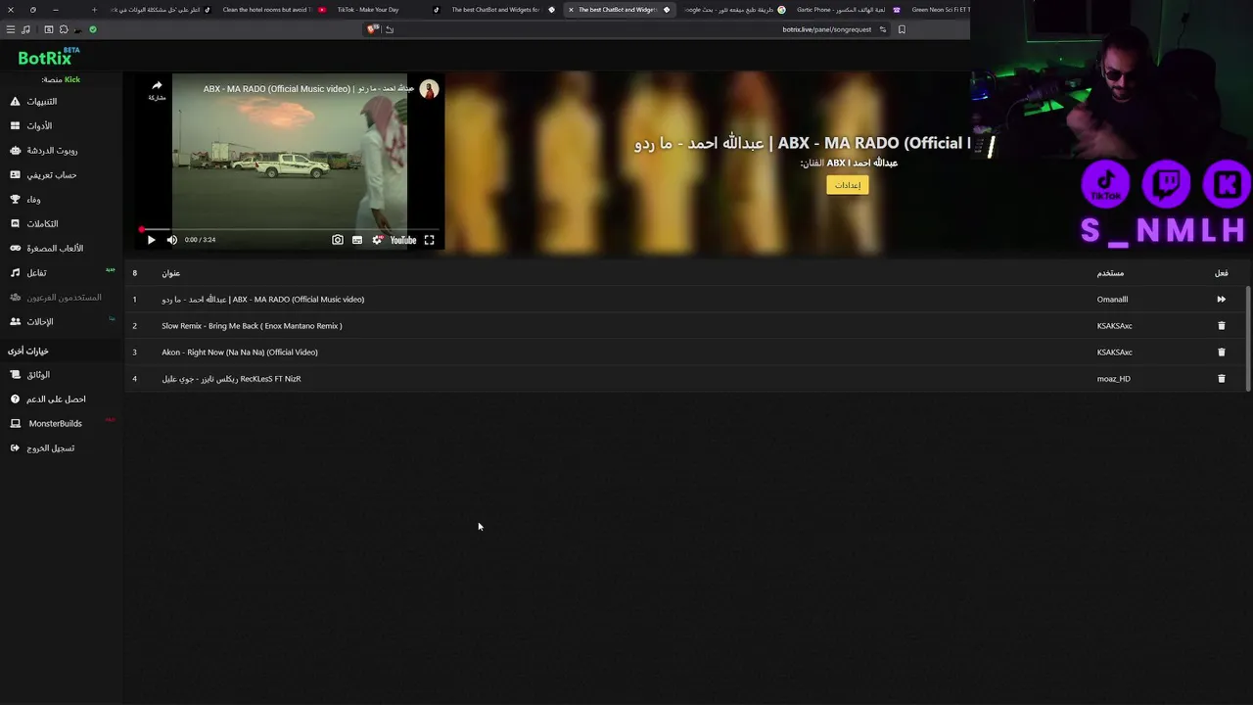Click the channel avatar on the video
1253x705 pixels.
click(429, 89)
